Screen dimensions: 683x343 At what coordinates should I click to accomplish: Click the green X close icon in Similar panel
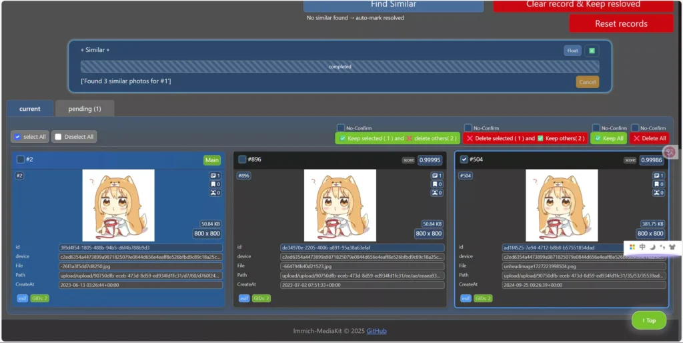coord(592,51)
